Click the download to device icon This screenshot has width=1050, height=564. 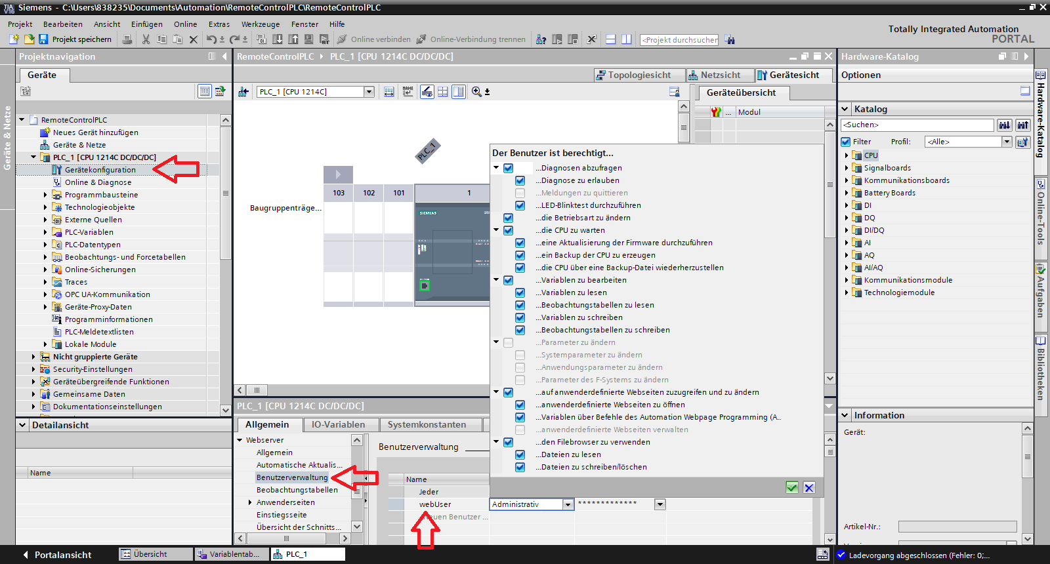(277, 39)
